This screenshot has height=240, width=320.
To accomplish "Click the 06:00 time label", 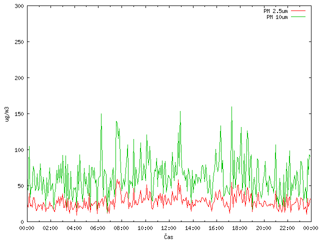I will click(98, 228).
